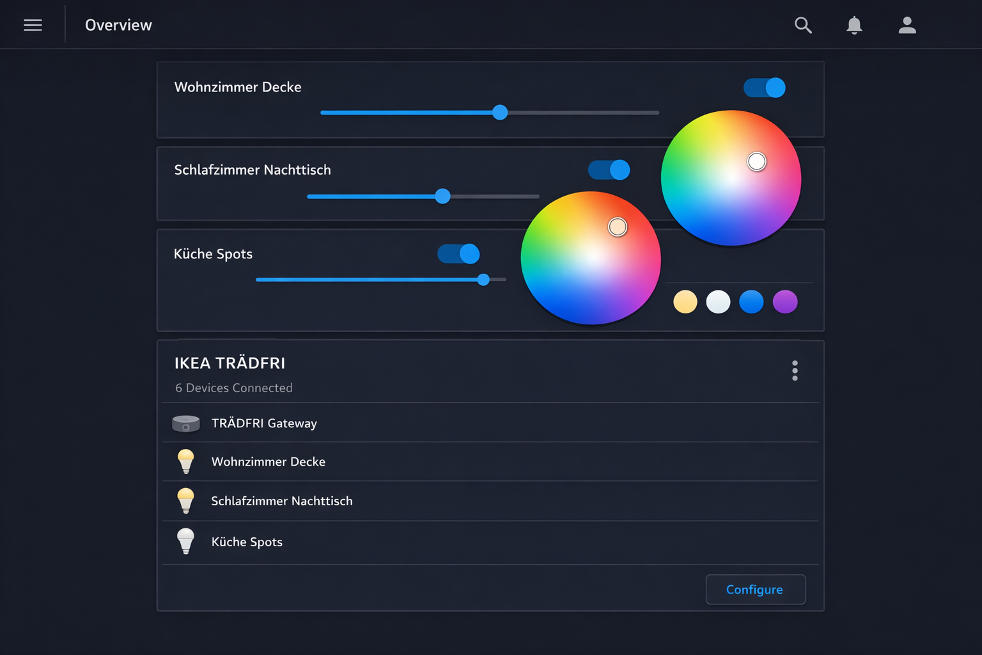Select the Overview page title

click(x=118, y=25)
